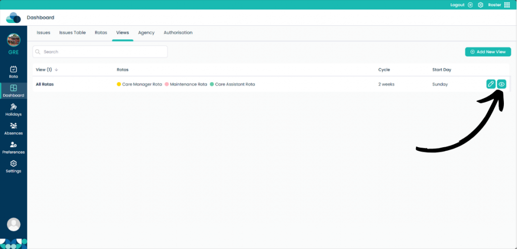Sort by the View (1) column header
The width and height of the screenshot is (517, 249).
pos(47,70)
